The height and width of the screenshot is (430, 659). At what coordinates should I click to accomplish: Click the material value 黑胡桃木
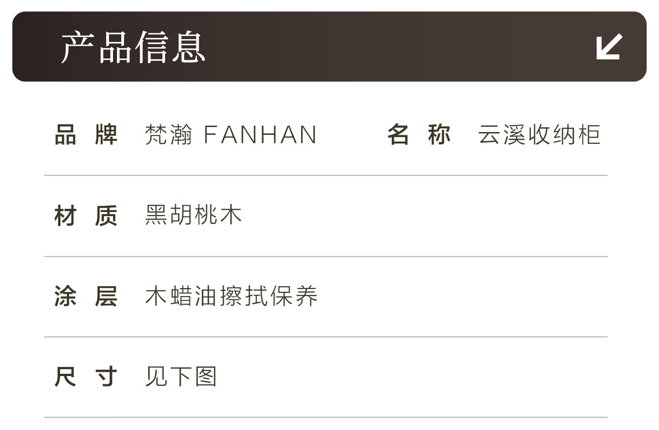193,215
